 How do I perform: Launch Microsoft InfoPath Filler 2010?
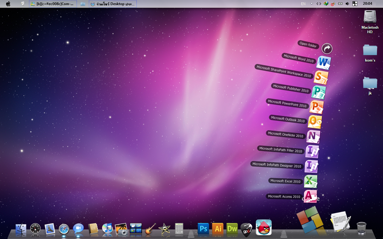click(x=312, y=151)
